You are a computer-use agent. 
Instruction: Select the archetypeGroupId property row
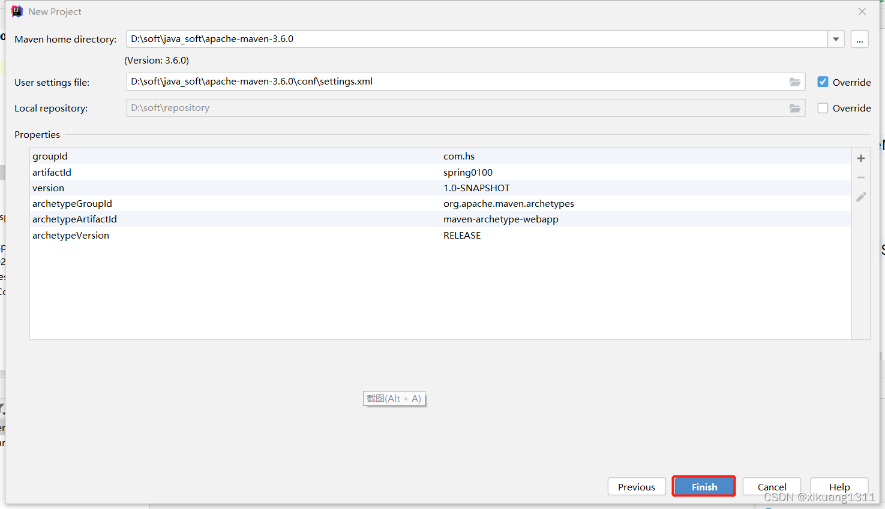[440, 204]
